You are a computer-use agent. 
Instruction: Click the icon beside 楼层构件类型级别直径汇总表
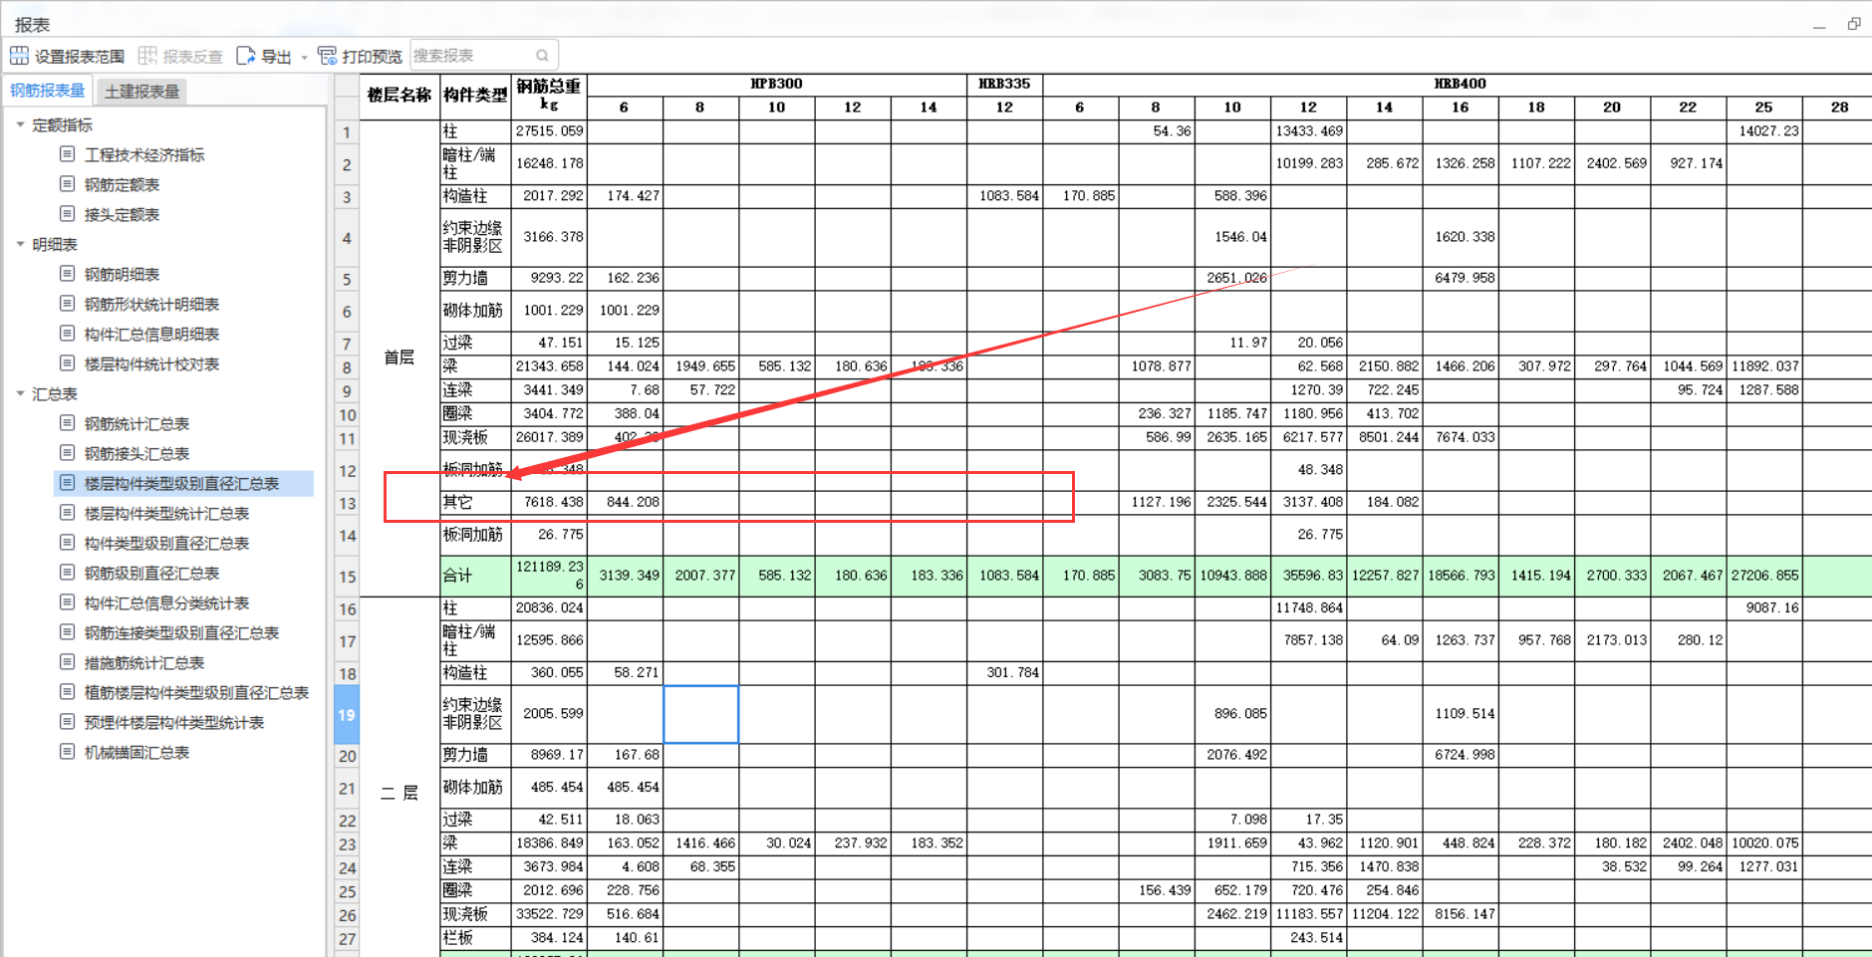pos(67,483)
